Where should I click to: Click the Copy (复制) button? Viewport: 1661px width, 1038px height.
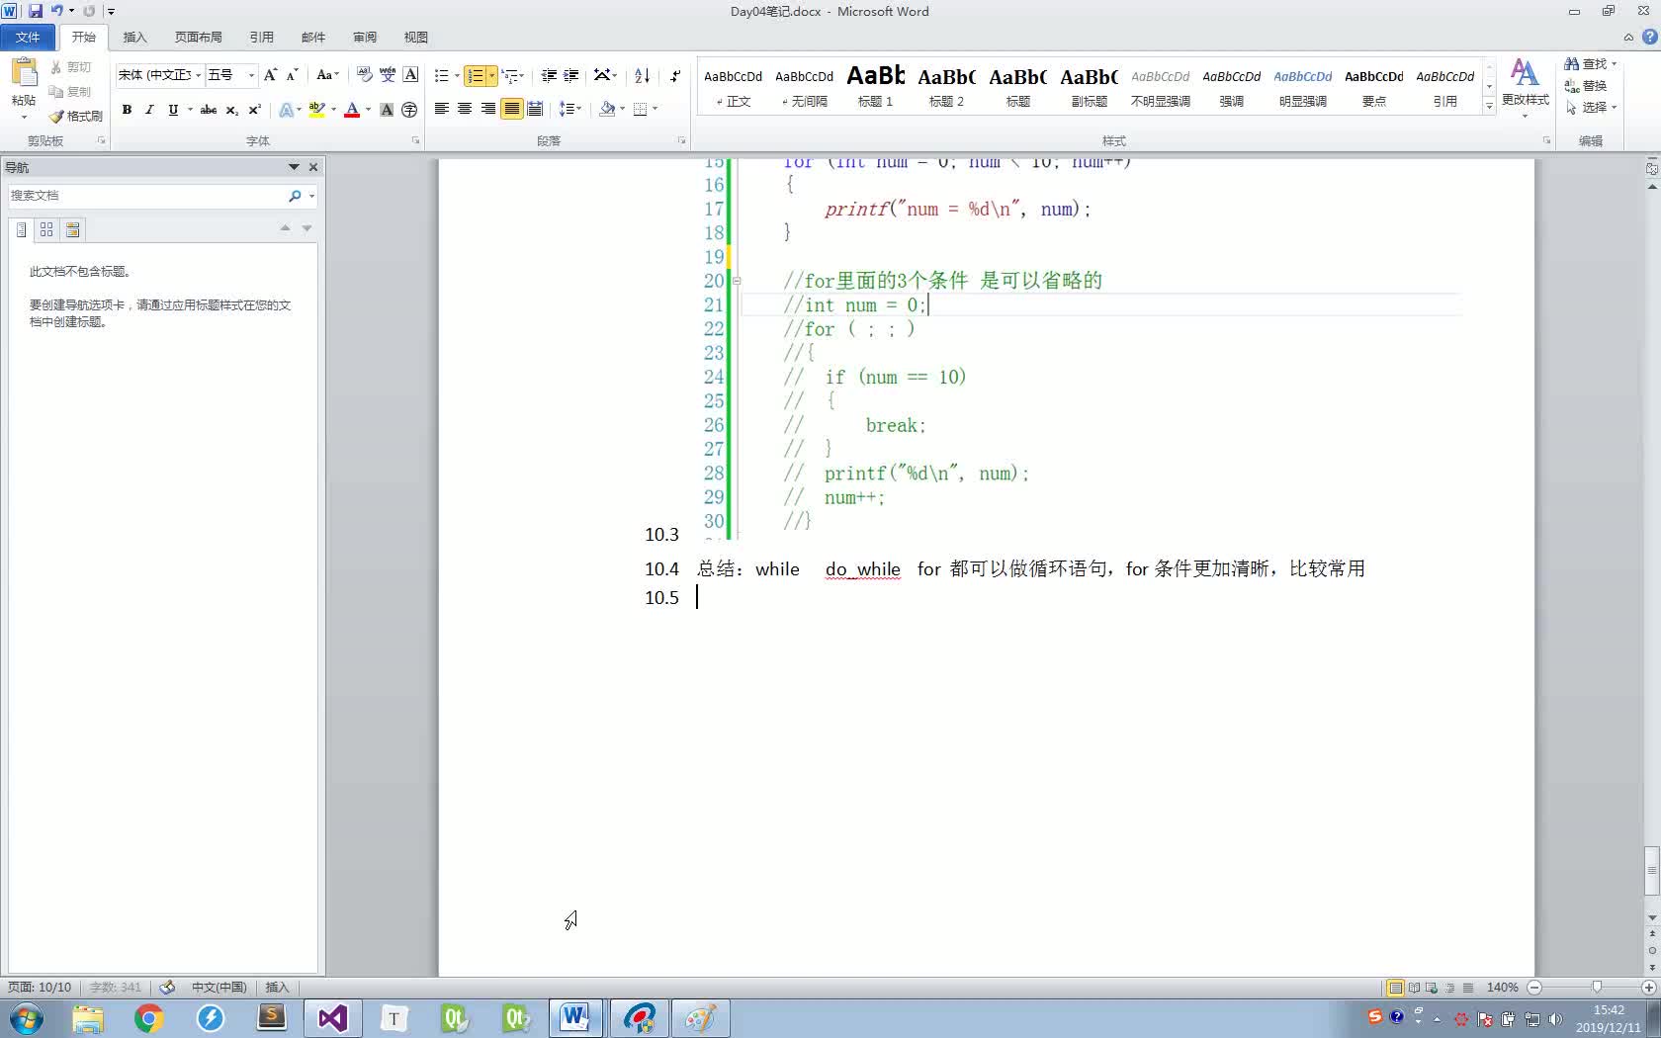point(71,91)
